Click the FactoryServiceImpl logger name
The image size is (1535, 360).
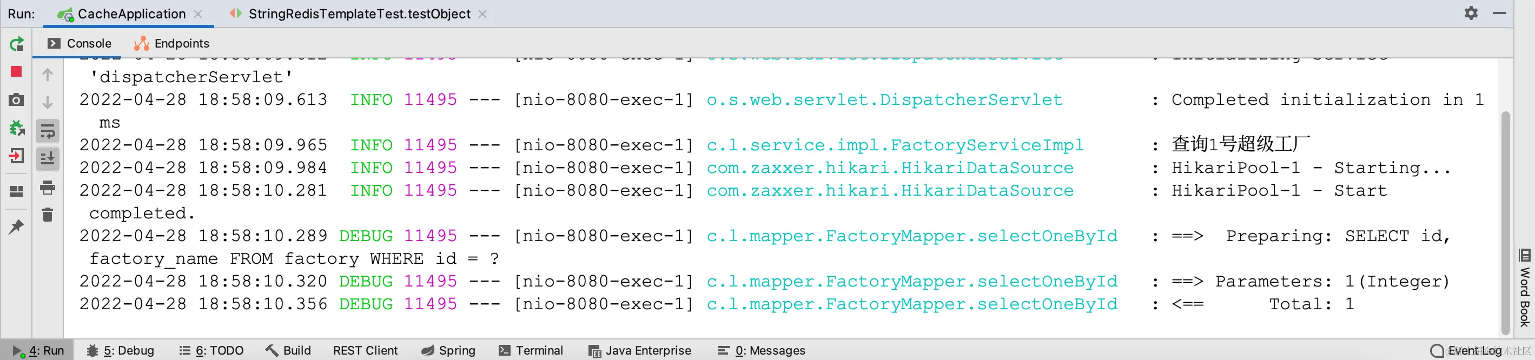[x=895, y=145]
